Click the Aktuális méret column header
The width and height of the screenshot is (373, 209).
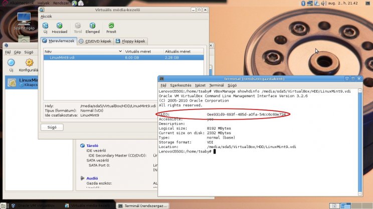183,51
